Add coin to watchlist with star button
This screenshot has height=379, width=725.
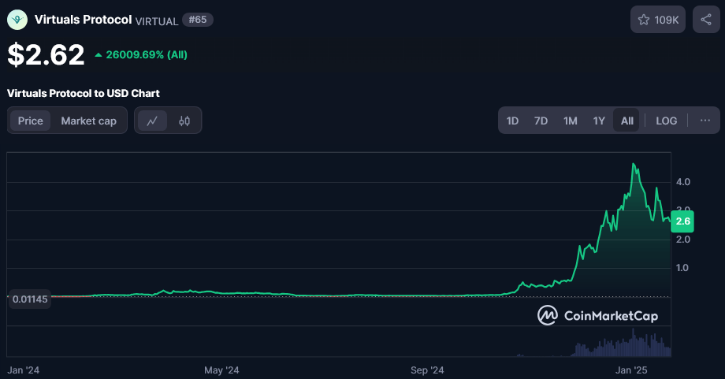[x=657, y=20]
